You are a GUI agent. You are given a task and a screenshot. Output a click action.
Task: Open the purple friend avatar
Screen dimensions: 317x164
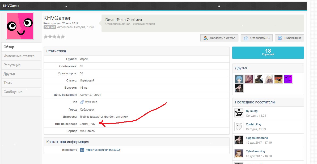288,79
